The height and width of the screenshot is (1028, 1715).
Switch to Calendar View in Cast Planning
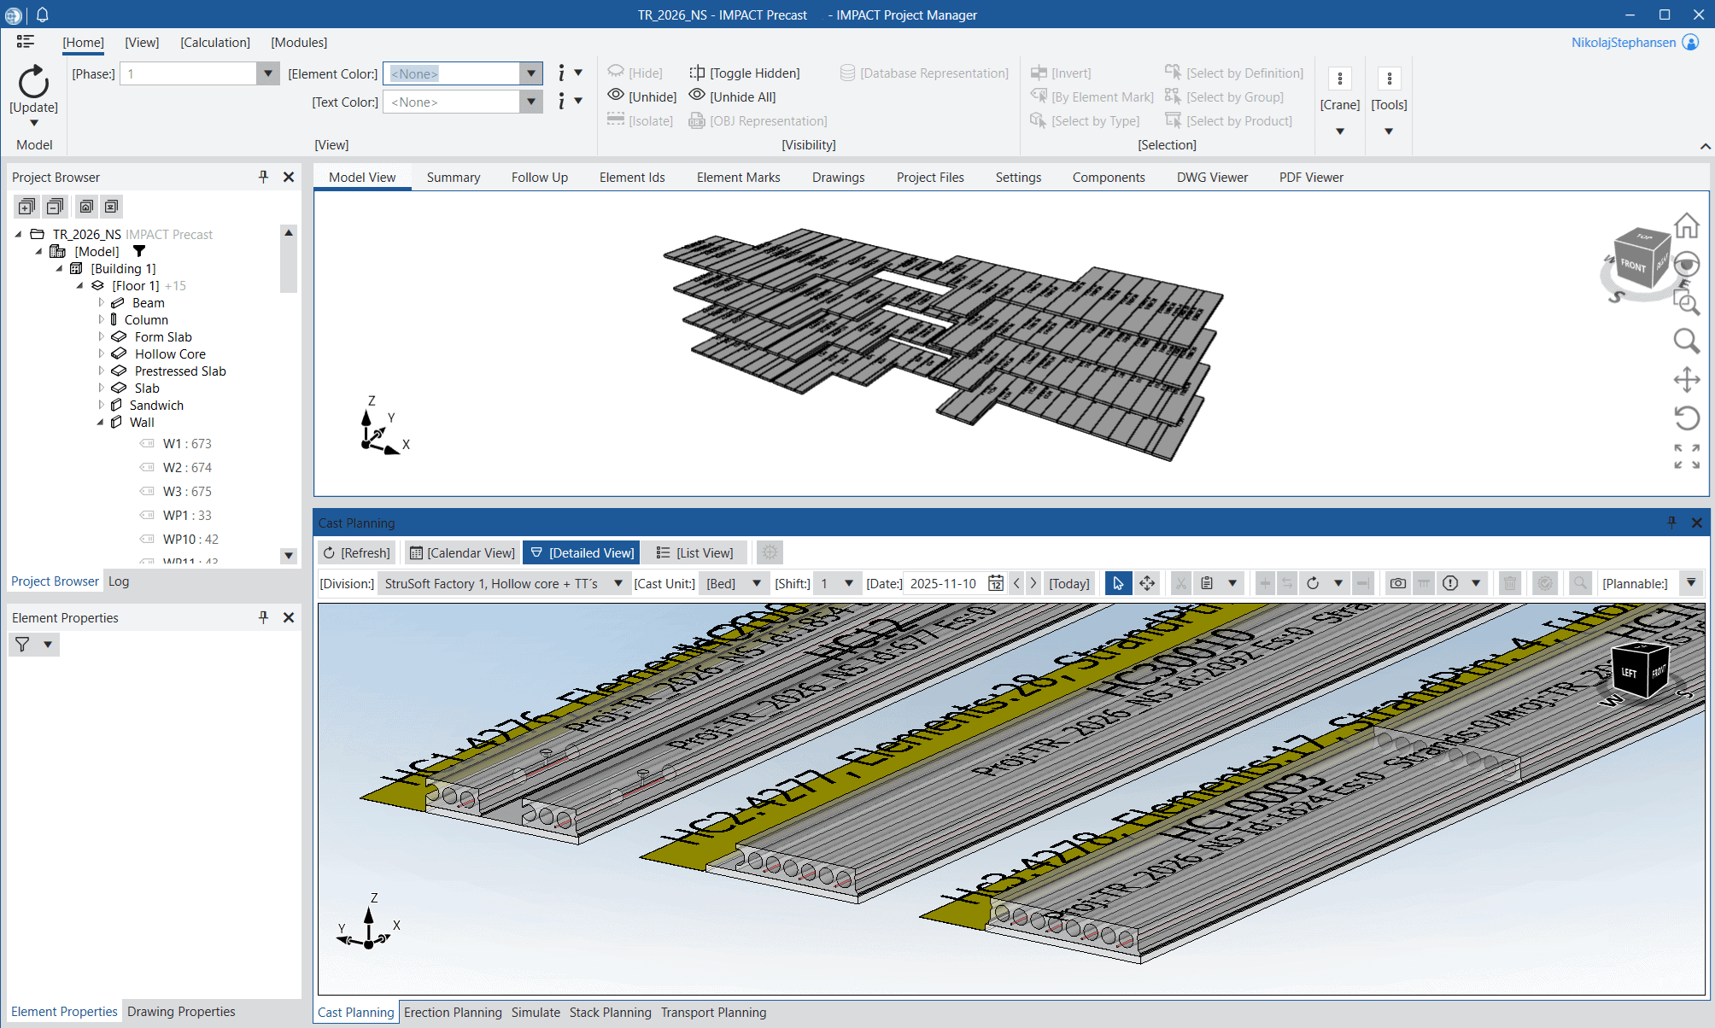[x=462, y=553]
